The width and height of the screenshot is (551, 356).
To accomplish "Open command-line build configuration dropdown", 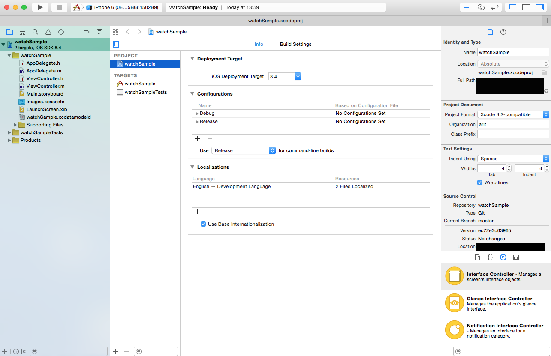I will (x=243, y=150).
